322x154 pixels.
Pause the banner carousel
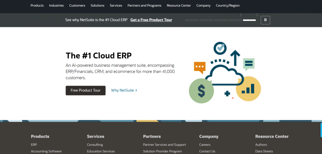(265, 20)
